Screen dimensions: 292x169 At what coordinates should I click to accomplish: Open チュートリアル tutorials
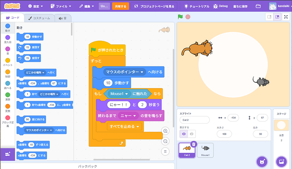(196, 6)
